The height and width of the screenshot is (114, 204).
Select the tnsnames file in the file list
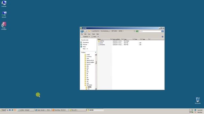pyautogui.click(x=102, y=45)
